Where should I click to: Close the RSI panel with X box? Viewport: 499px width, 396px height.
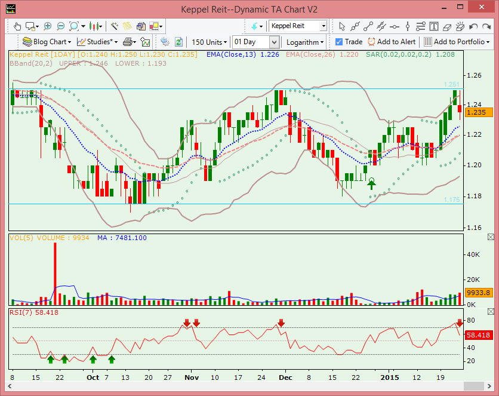(x=491, y=312)
